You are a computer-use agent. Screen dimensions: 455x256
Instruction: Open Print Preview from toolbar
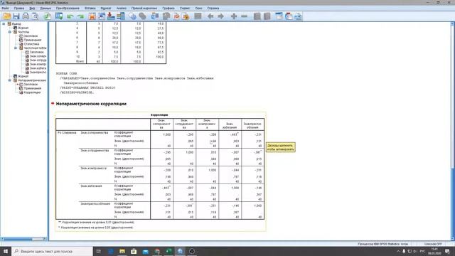pyautogui.click(x=36, y=16)
